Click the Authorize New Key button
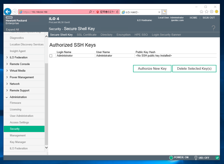This screenshot has height=164, width=224. [x=152, y=69]
